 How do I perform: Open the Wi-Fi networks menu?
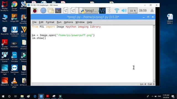tap(117, 11)
